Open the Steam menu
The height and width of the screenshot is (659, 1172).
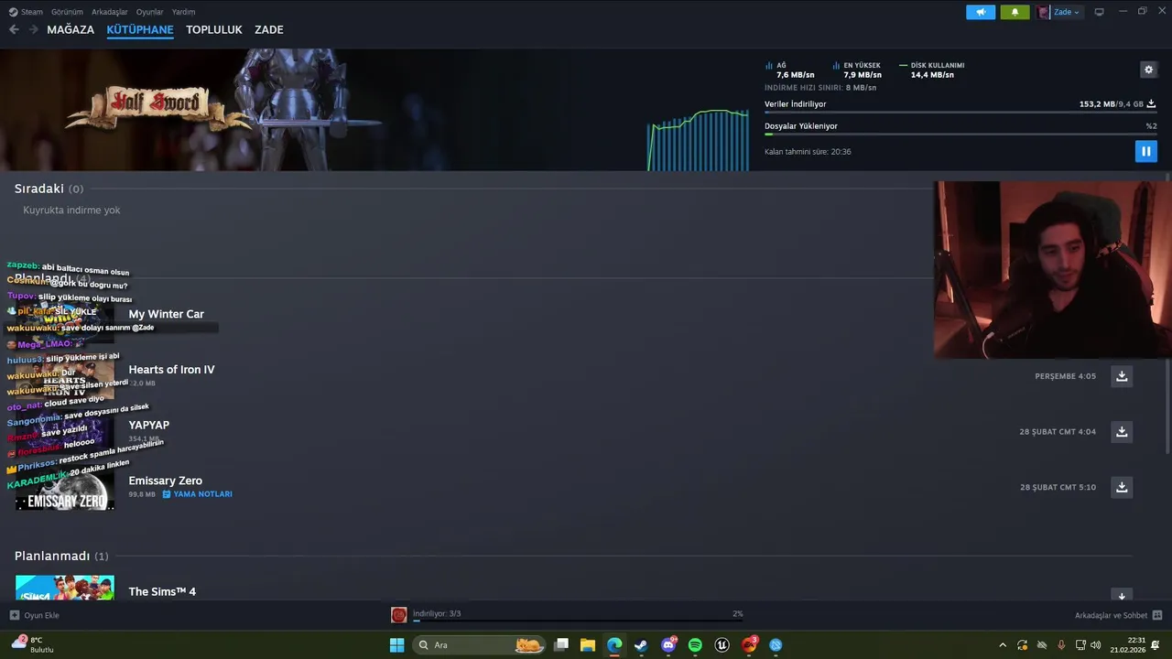tap(26, 12)
